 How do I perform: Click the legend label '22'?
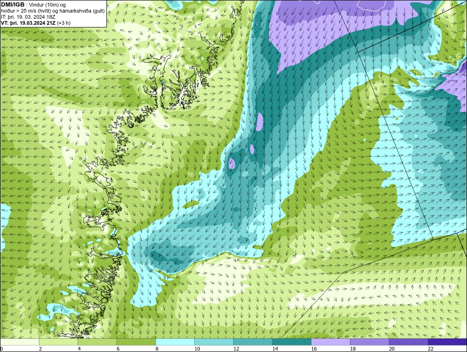[x=431, y=349]
